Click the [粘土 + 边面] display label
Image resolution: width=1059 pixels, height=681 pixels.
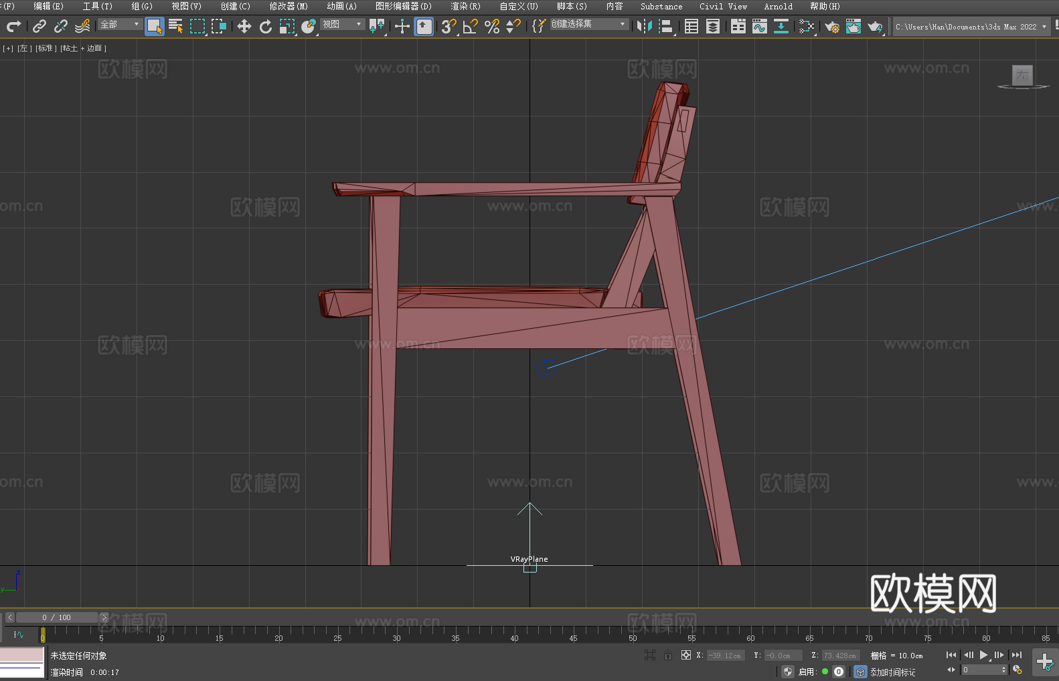83,48
